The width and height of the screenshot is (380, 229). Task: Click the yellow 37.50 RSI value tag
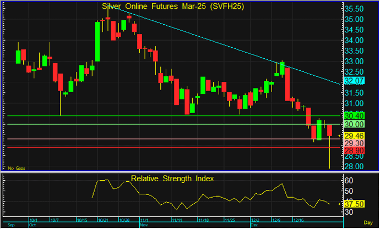[x=354, y=204]
